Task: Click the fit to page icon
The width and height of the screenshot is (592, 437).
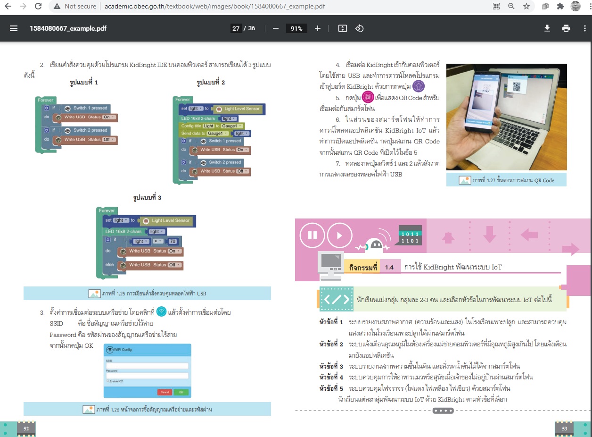Action: coord(343,28)
